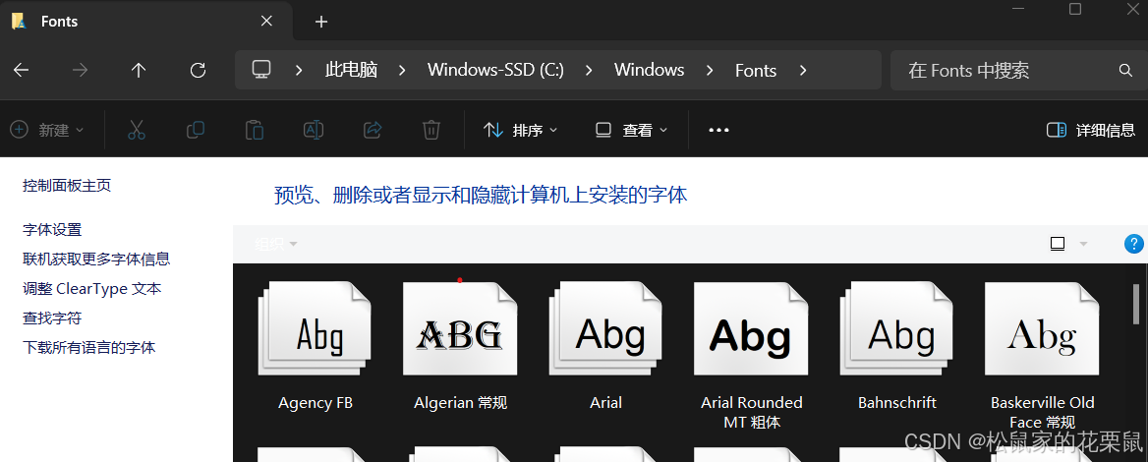Open a new tab with plus button
The height and width of the screenshot is (462, 1148).
[x=320, y=22]
